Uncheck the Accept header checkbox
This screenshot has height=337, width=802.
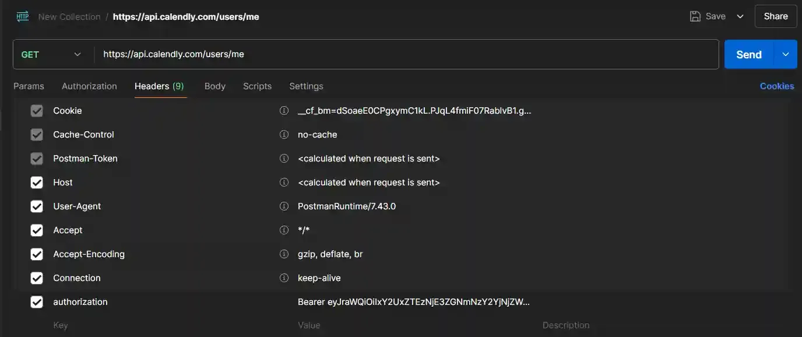pyautogui.click(x=37, y=230)
